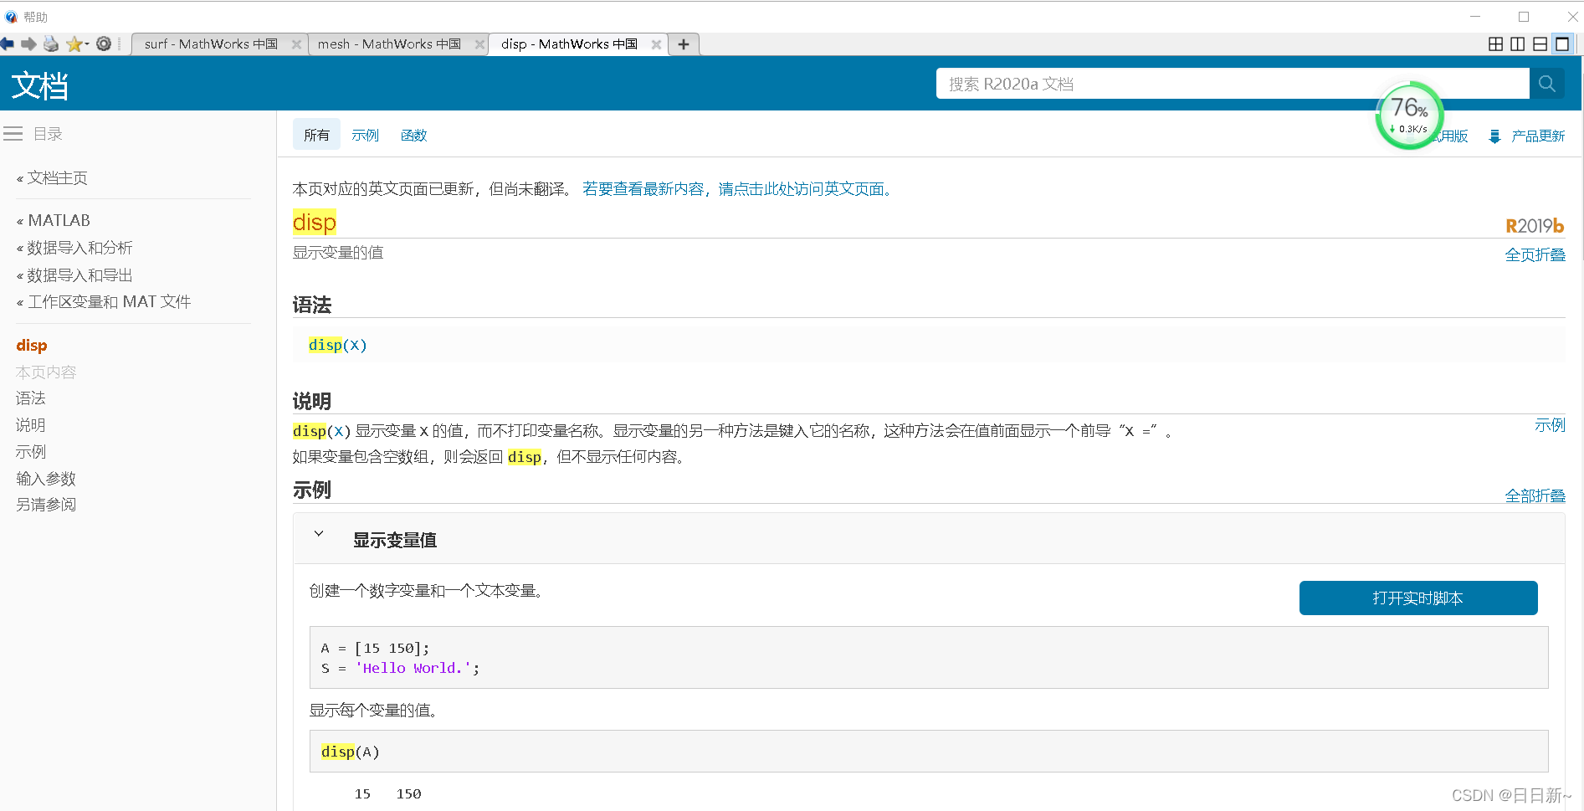
Task: Select the 示例 filter tab
Action: tap(365, 136)
